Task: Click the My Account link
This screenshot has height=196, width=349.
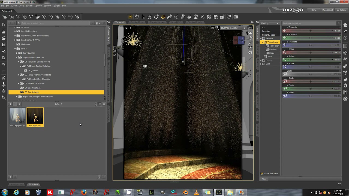Action: (327, 10)
